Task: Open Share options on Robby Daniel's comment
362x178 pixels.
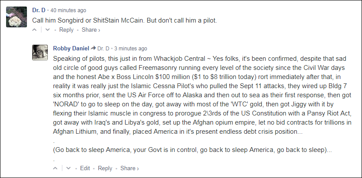Action: (x=130, y=168)
